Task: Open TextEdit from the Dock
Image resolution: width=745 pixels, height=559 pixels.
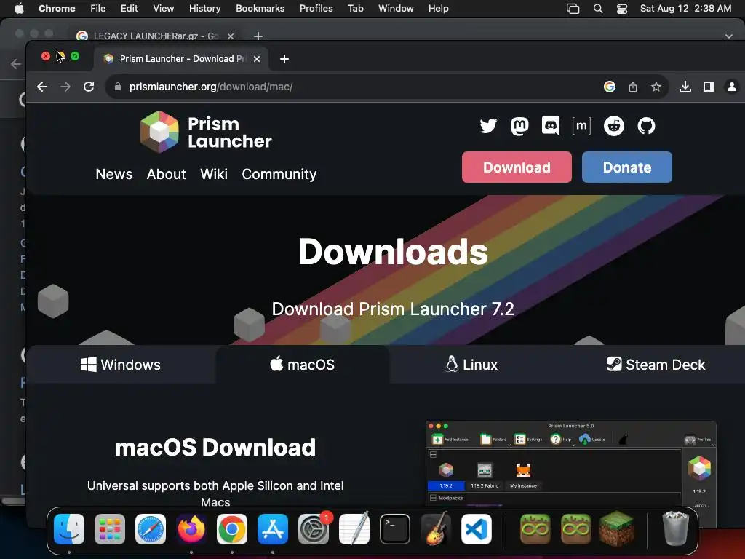Action: [354, 529]
